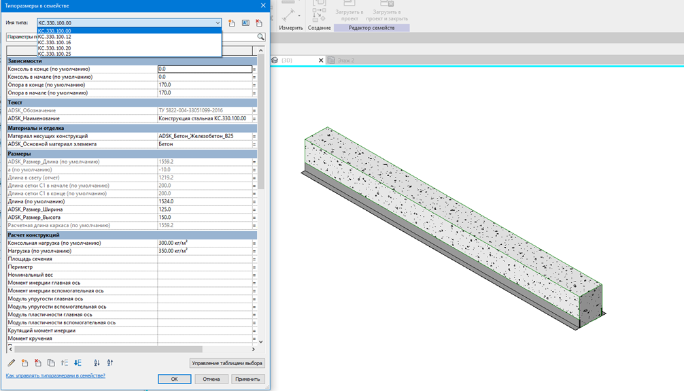This screenshot has height=391, width=684.
Task: Click Загрузить в проект и закрыть button
Action: 386,12
